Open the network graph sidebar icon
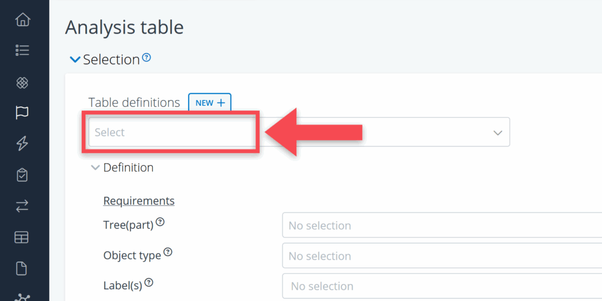 22,297
